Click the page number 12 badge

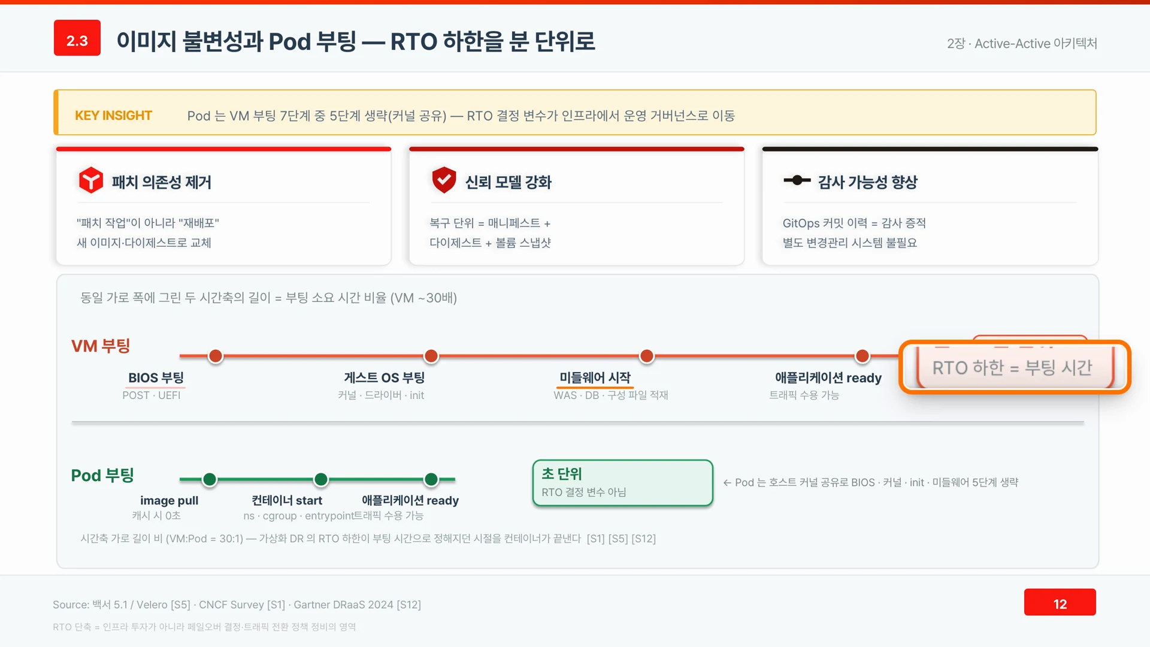point(1060,602)
